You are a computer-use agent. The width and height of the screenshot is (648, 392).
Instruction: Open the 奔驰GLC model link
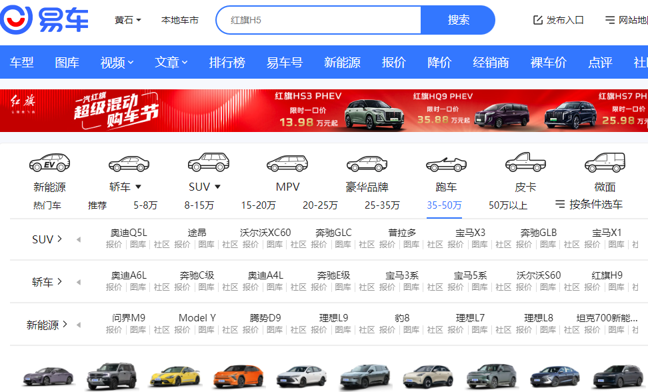coord(333,233)
